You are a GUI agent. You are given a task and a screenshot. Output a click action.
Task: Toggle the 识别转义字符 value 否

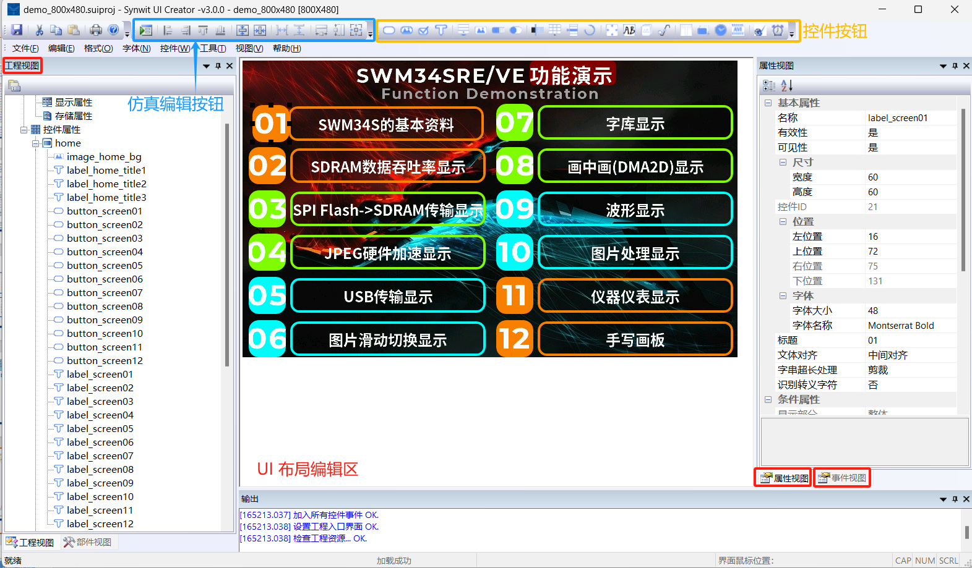point(911,384)
